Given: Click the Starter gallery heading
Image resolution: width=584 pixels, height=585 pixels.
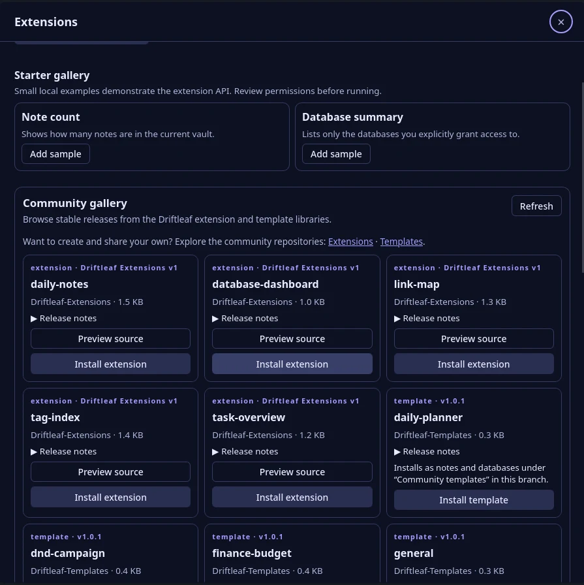Looking at the screenshot, I should [x=52, y=75].
